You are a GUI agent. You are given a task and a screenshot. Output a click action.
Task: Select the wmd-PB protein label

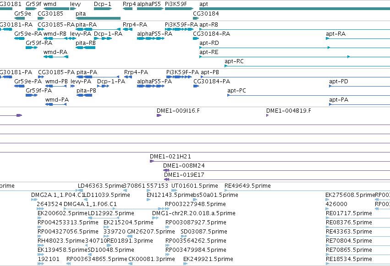[56, 81]
